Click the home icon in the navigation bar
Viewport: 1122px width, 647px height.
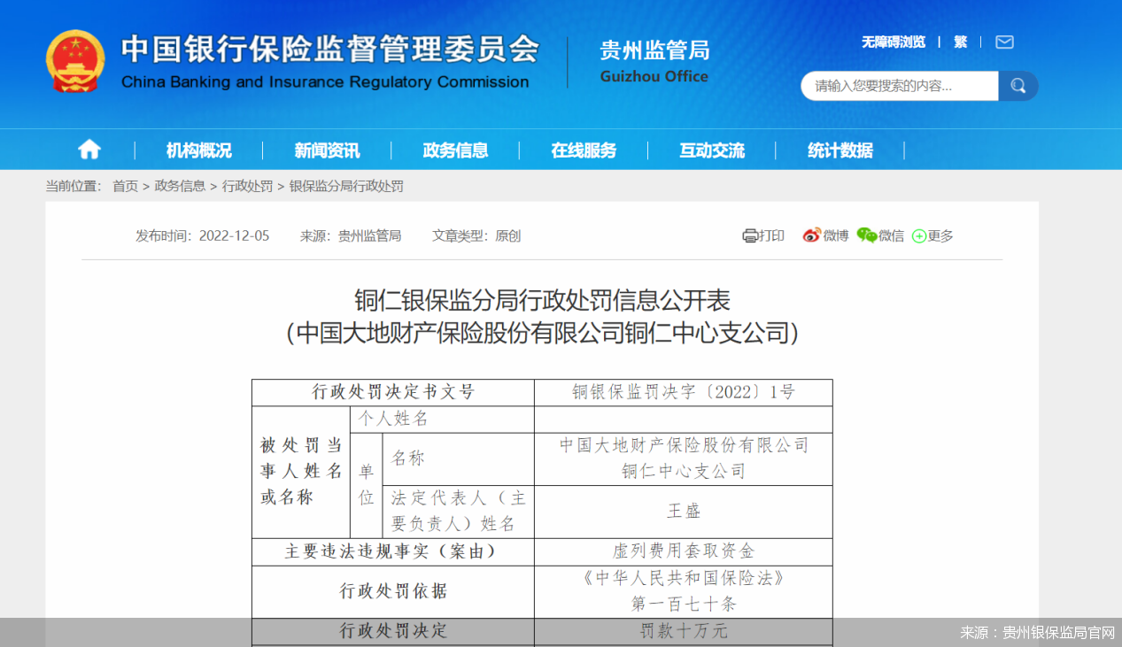point(89,149)
